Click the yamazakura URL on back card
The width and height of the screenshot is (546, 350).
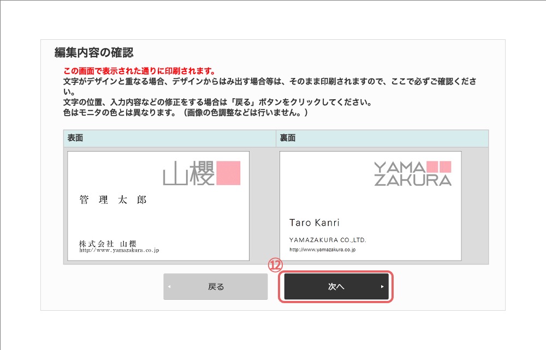(x=323, y=250)
